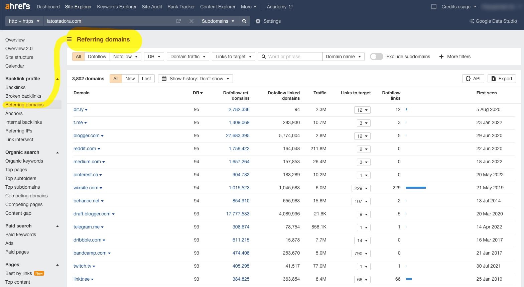Open the More menu

click(249, 7)
